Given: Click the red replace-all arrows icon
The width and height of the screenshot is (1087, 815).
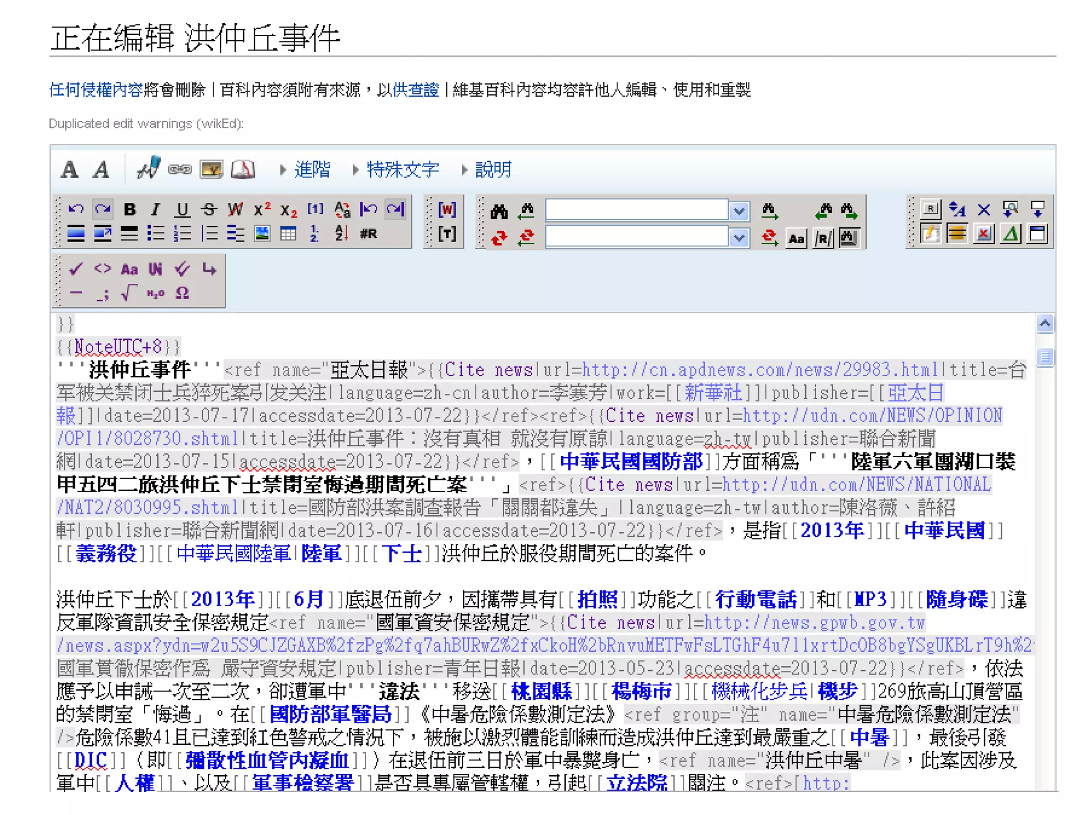Looking at the screenshot, I should pyautogui.click(x=499, y=238).
